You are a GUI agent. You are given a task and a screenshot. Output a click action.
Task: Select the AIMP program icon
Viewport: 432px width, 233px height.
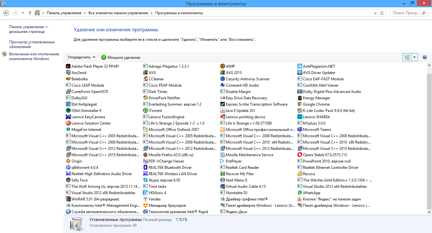tap(223, 66)
